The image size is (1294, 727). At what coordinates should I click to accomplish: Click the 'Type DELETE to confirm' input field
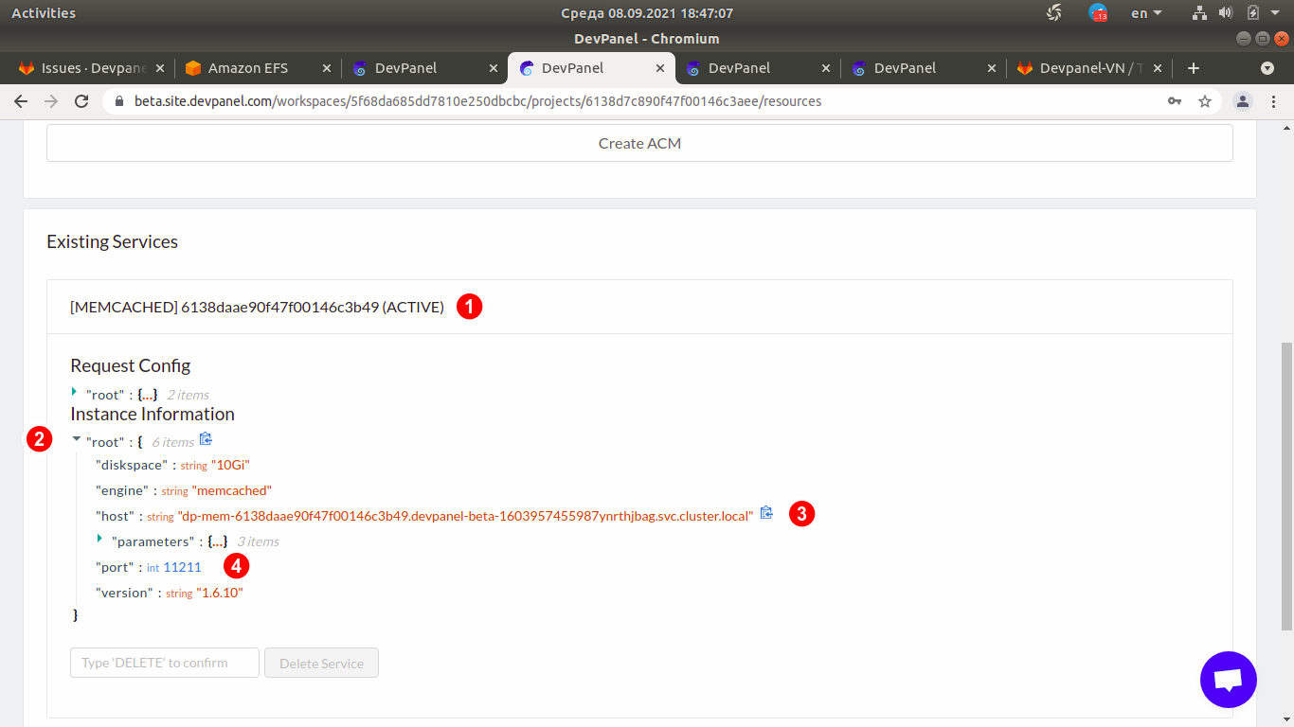(164, 663)
